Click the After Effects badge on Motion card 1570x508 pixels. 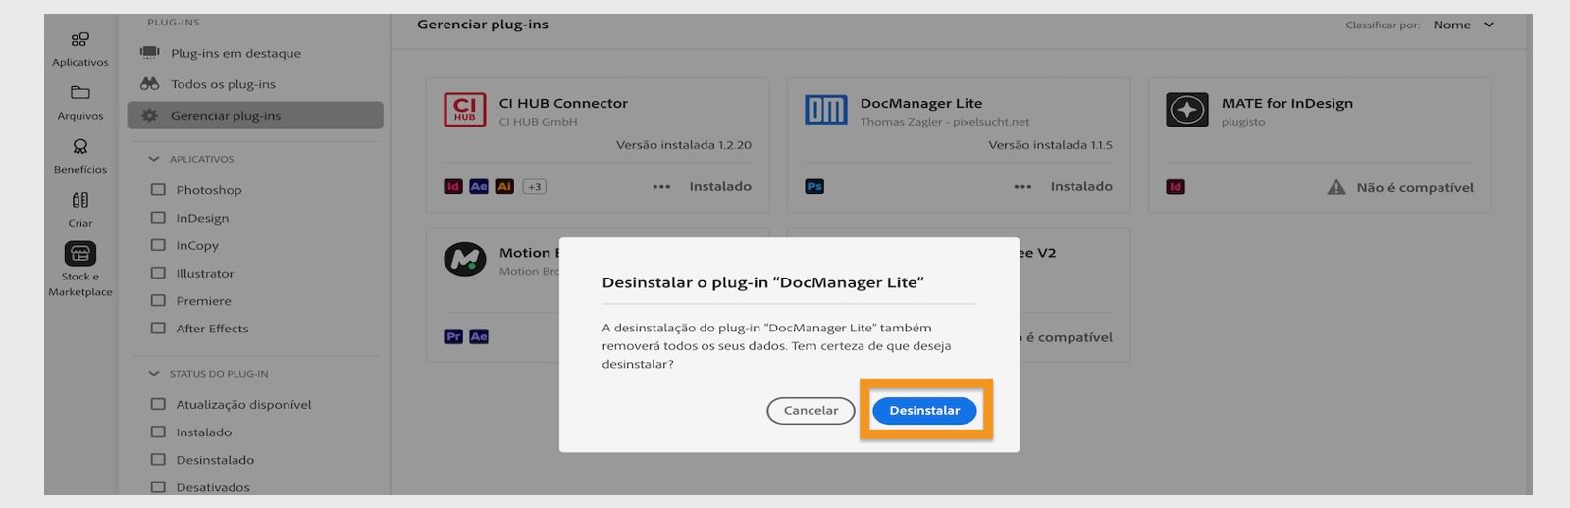479,336
